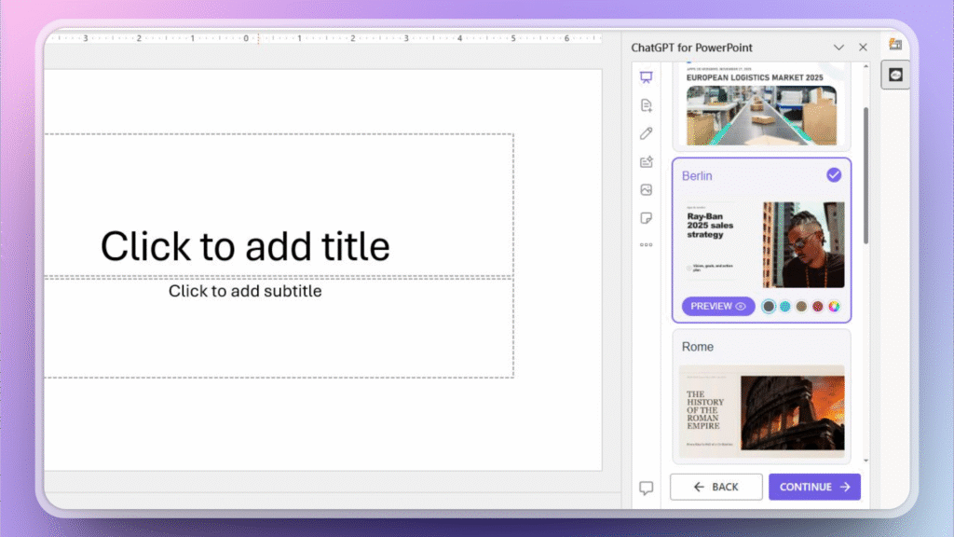Select the European Logistics Market 2025 template
This screenshot has width=954, height=537.
pyautogui.click(x=761, y=103)
